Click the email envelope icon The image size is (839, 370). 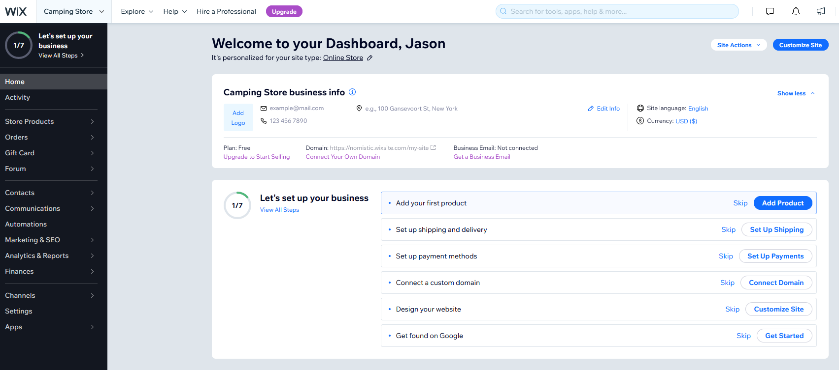point(264,108)
